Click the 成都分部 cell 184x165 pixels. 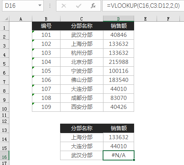(x=82, y=98)
